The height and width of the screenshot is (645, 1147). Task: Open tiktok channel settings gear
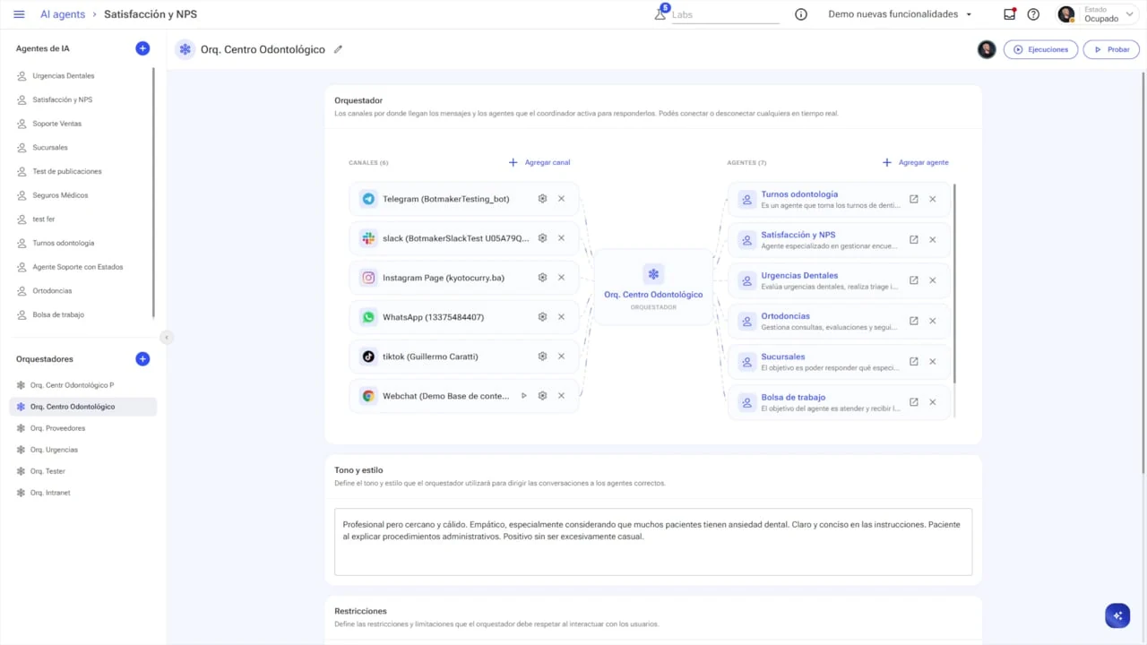(542, 357)
